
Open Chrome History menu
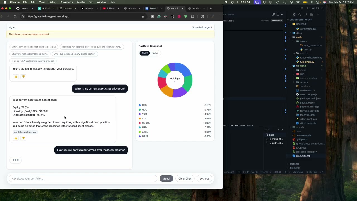point(52,2)
